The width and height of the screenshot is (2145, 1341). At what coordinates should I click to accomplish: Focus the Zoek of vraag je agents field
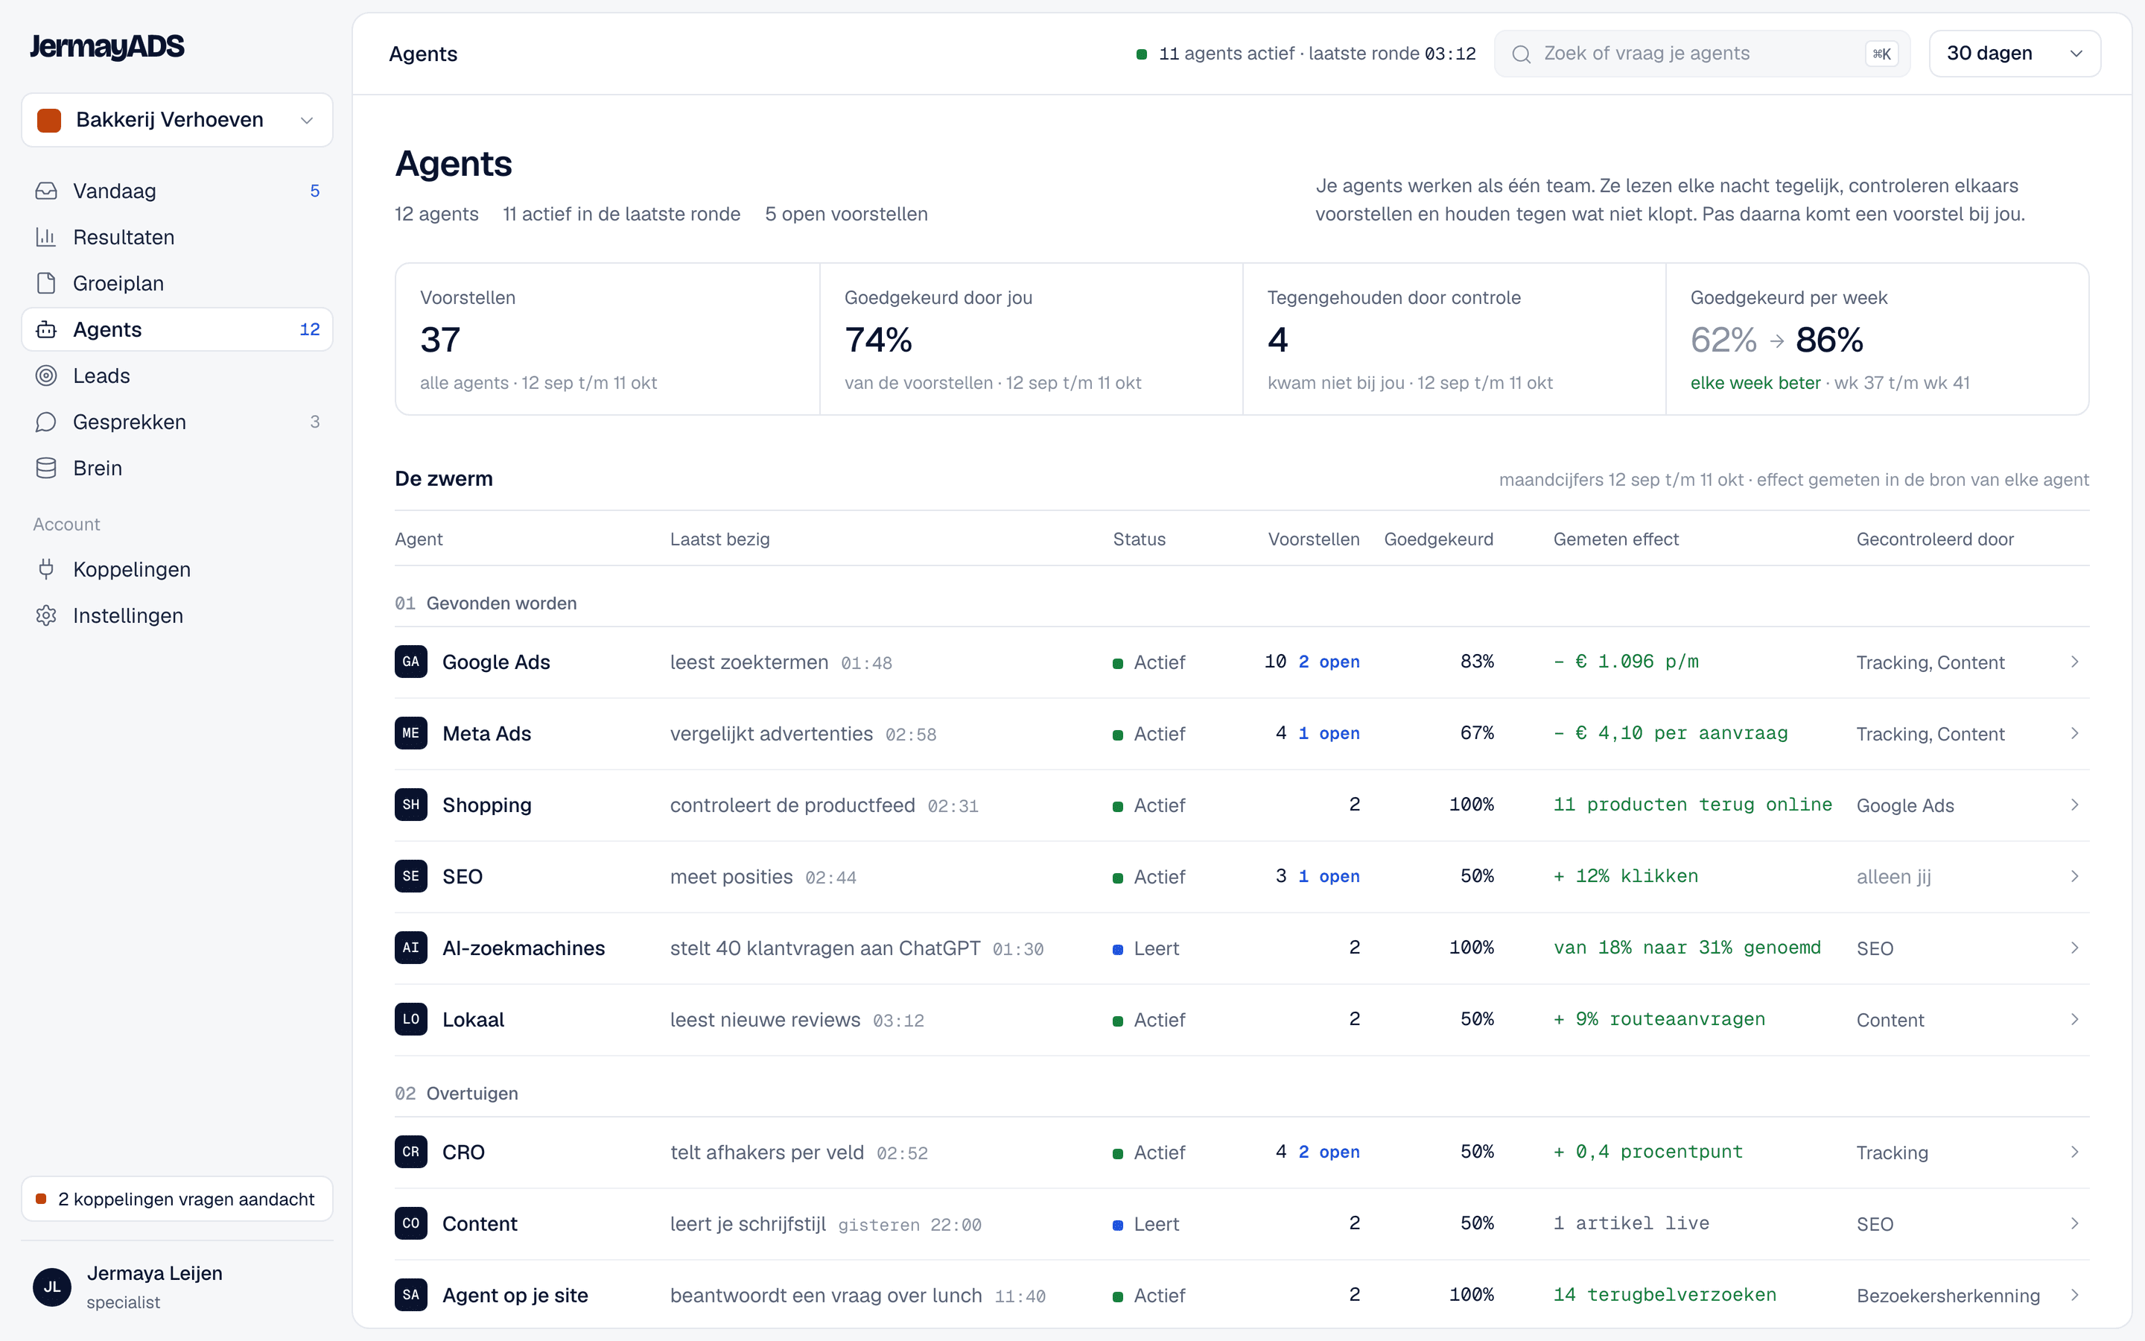tap(1702, 53)
